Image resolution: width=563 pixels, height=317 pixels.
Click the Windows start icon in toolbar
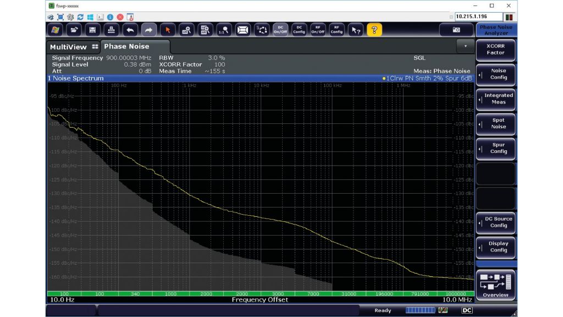tap(55, 30)
